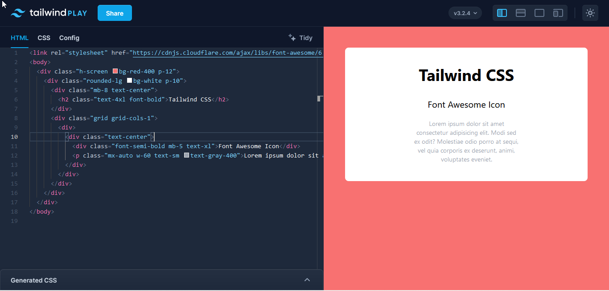Click the Tidy sparkle icon

292,37
